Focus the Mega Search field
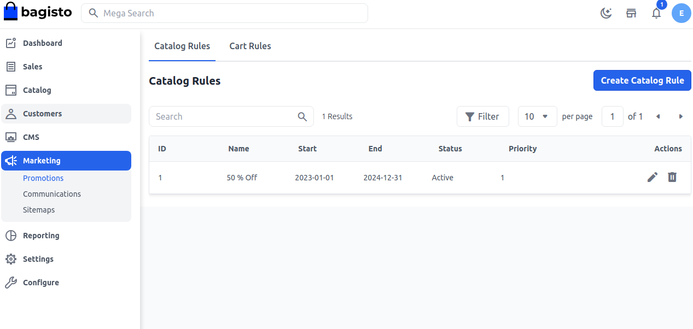693x329 pixels. [230, 13]
